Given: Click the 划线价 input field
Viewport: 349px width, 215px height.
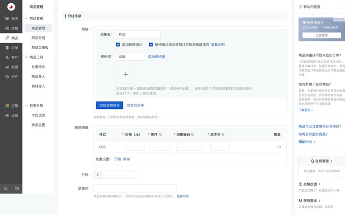Looking at the screenshot, I should pyautogui.click(x=135, y=188).
